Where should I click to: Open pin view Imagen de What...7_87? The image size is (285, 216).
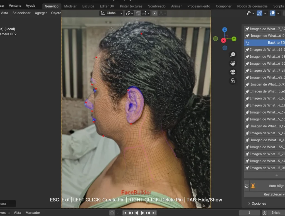(x=264, y=29)
